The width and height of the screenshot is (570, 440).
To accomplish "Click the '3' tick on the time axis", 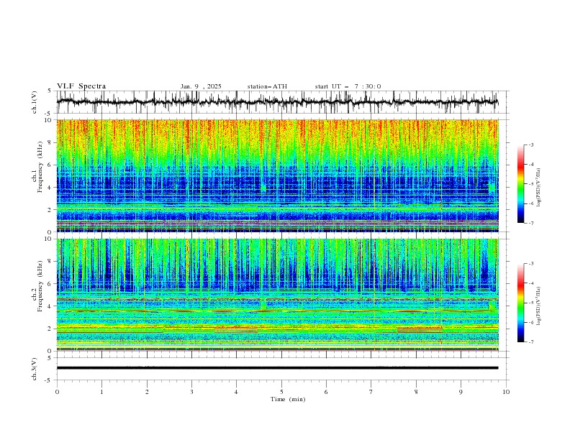I will click(x=191, y=392).
